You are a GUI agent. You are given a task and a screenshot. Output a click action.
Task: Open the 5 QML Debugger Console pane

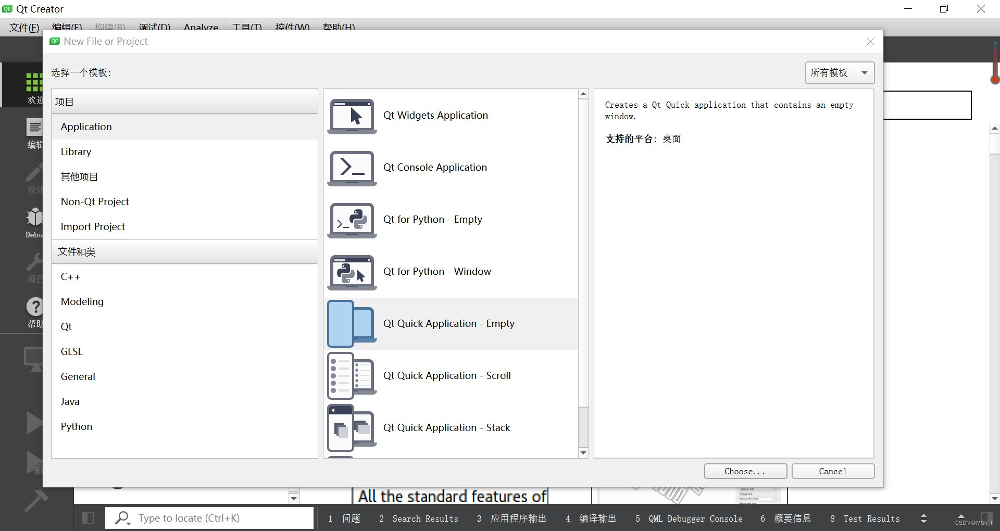[x=689, y=519]
